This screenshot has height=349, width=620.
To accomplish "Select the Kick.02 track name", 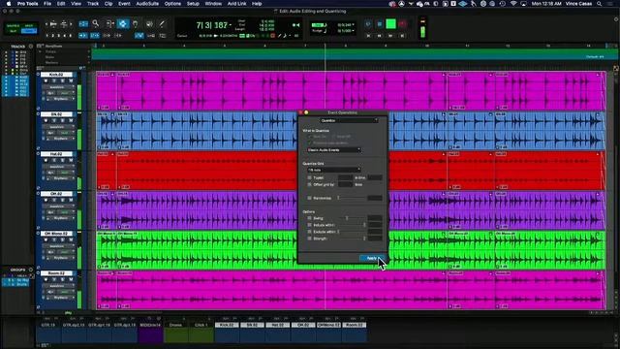I will point(56,75).
